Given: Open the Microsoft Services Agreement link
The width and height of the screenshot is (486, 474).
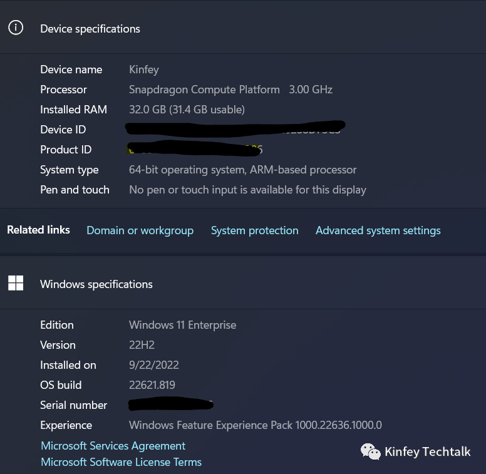Looking at the screenshot, I should click(x=113, y=446).
